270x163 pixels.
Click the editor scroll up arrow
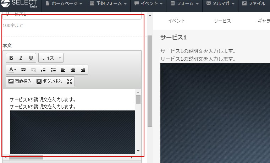pyautogui.click(x=138, y=93)
